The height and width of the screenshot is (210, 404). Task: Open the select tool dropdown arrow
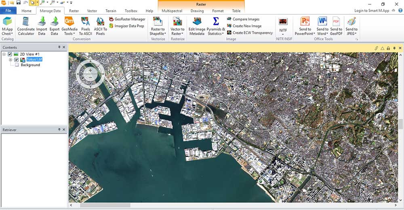(37, 3)
